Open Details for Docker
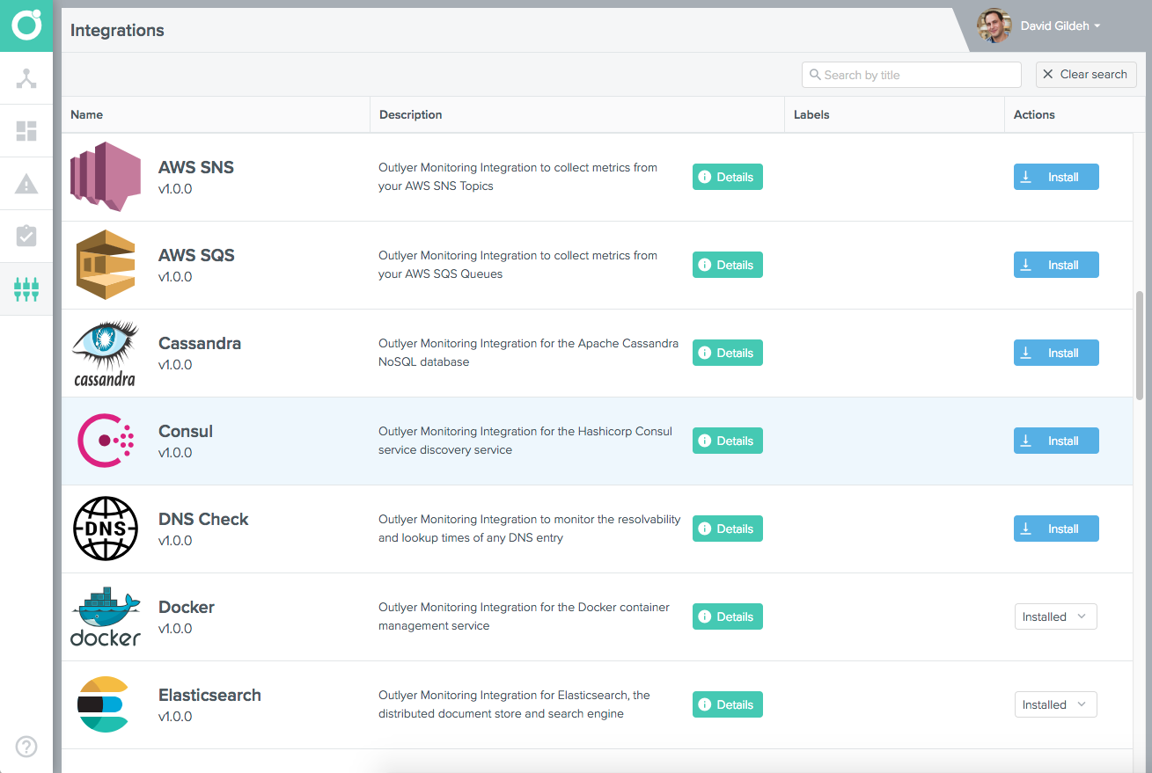Image resolution: width=1152 pixels, height=773 pixels. pos(728,616)
